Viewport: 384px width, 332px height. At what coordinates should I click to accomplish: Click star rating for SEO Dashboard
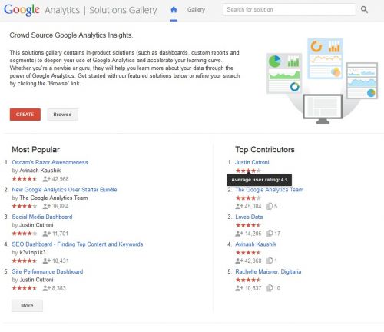(x=25, y=261)
